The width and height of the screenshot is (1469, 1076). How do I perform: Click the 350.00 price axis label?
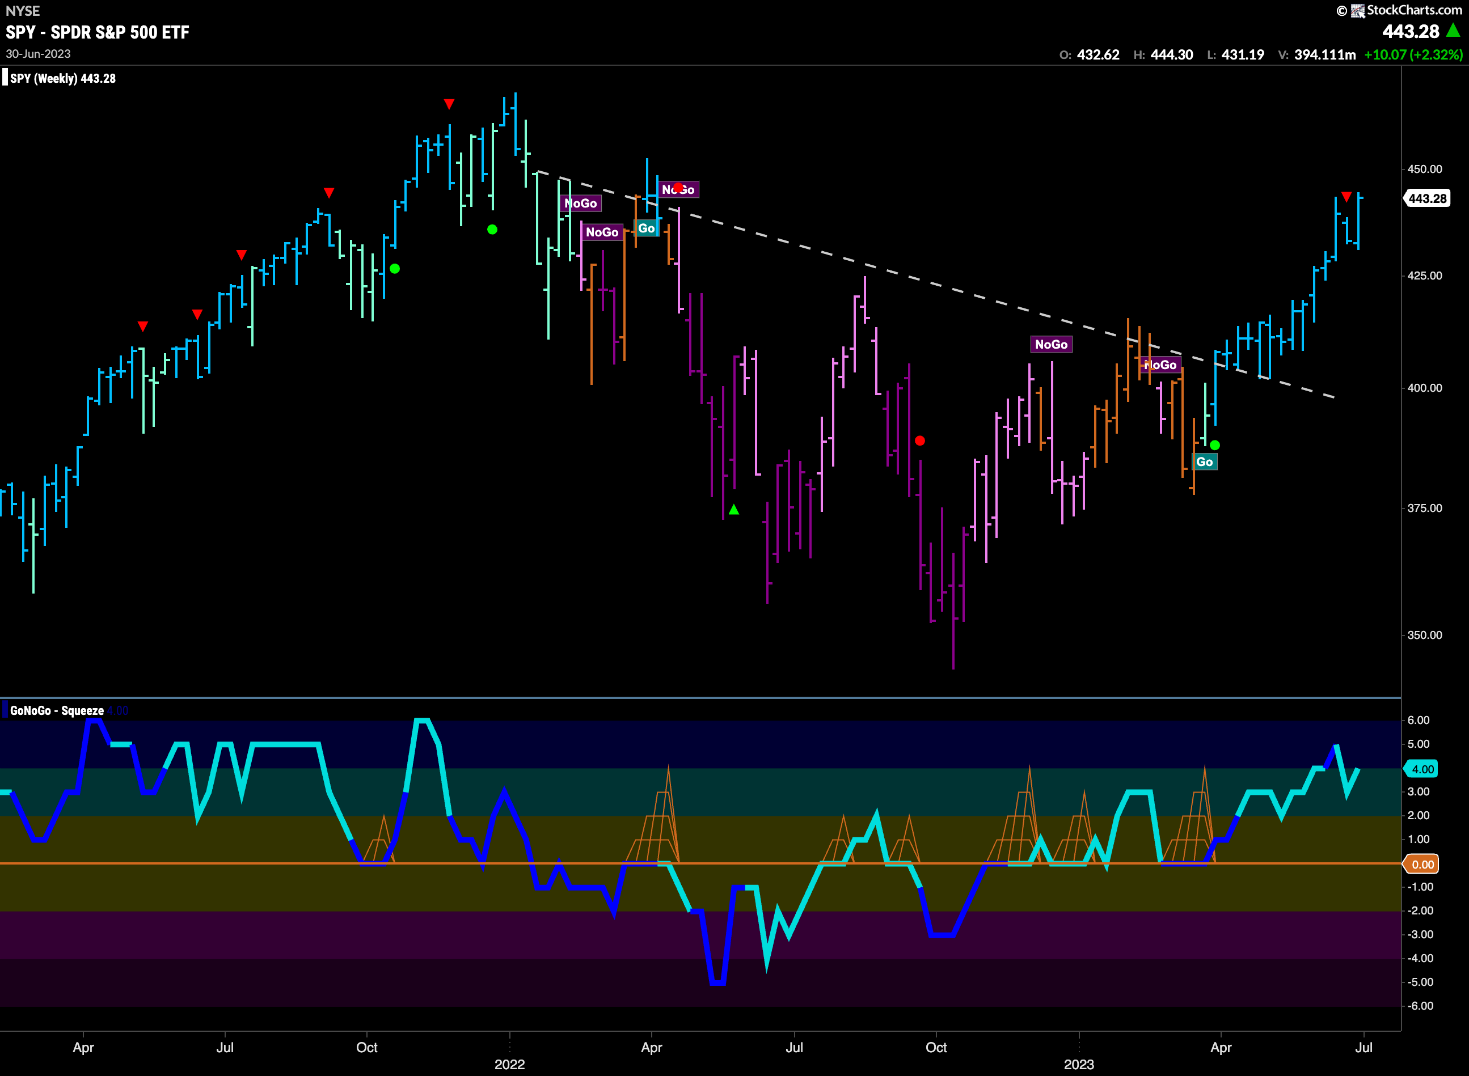coord(1425,635)
